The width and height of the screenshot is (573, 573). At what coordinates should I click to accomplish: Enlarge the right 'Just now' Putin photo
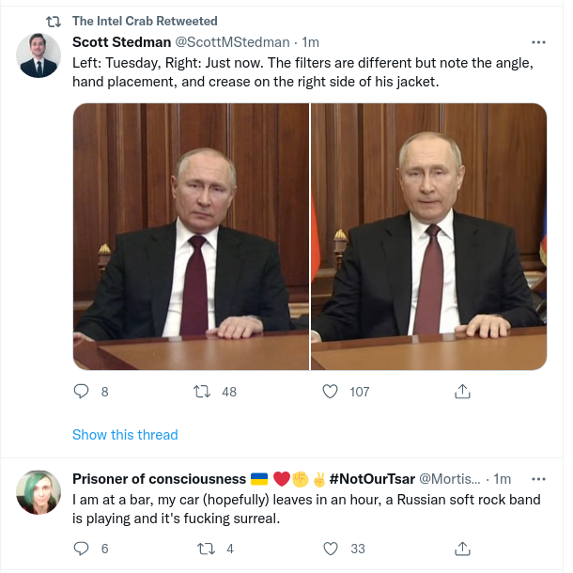[x=429, y=236]
